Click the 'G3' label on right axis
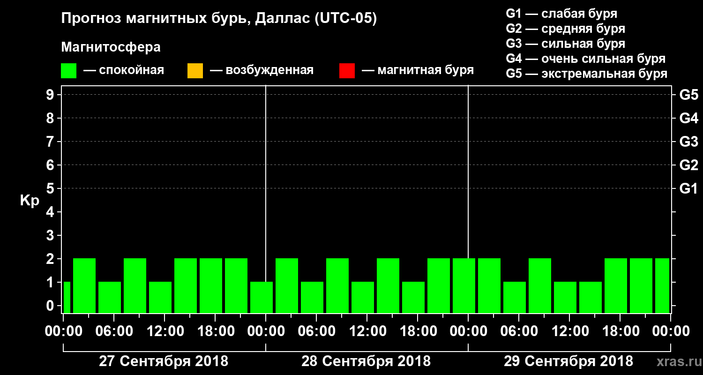Image resolution: width=703 pixels, height=375 pixels. 688,142
